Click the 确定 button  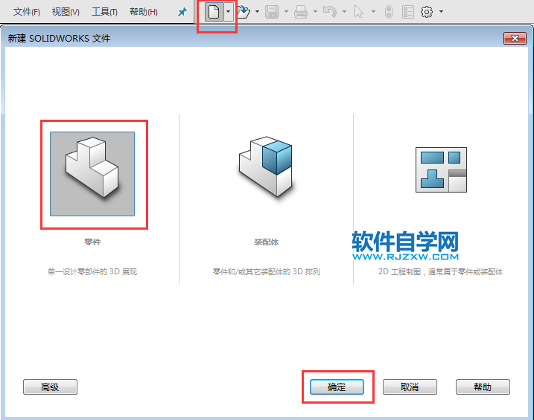pyautogui.click(x=337, y=387)
